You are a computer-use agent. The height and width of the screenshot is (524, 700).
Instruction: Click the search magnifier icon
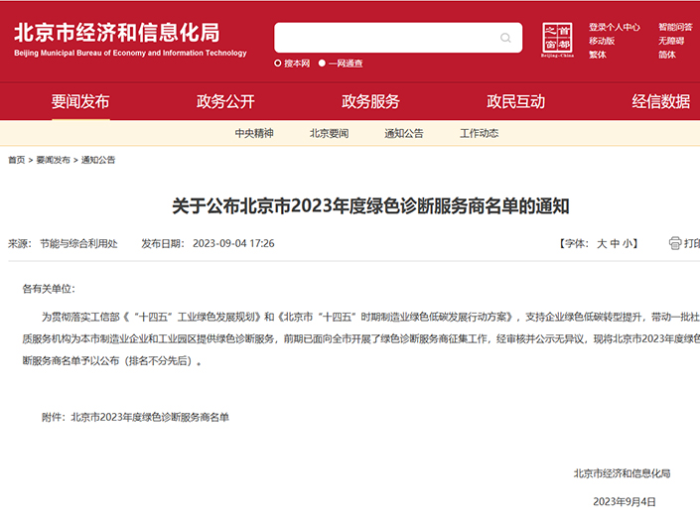(506, 39)
